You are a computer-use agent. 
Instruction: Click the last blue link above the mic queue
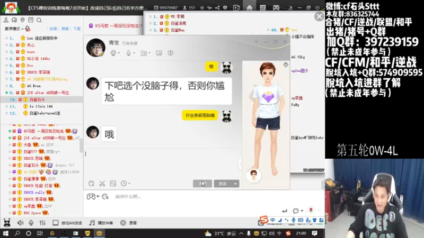tap(77, 29)
